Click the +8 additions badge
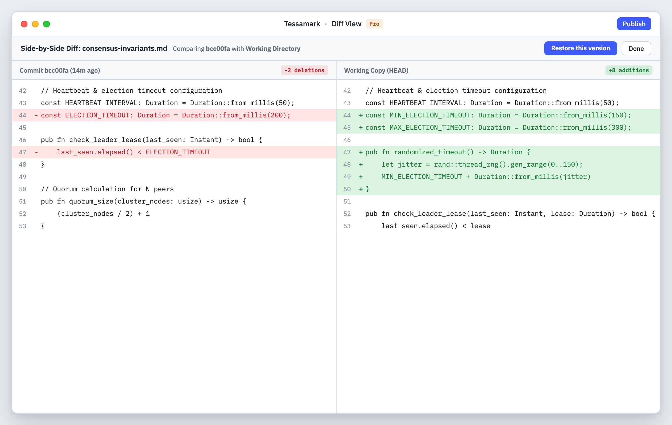This screenshot has width=672, height=425. pos(629,70)
